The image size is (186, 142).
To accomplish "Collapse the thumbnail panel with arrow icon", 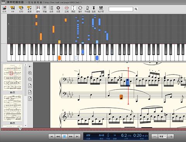I will [x=30, y=66].
